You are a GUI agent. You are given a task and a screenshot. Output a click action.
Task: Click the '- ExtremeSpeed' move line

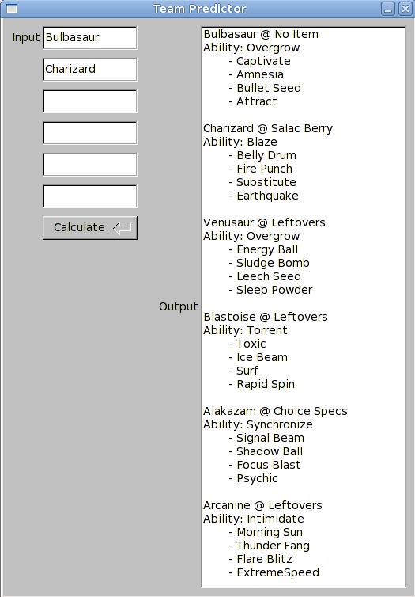pyautogui.click(x=274, y=572)
